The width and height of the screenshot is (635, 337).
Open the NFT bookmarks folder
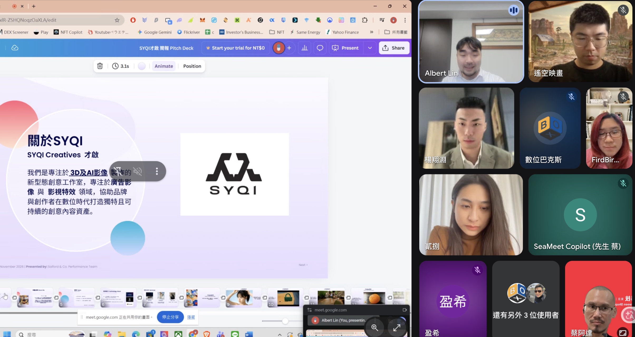(x=277, y=32)
